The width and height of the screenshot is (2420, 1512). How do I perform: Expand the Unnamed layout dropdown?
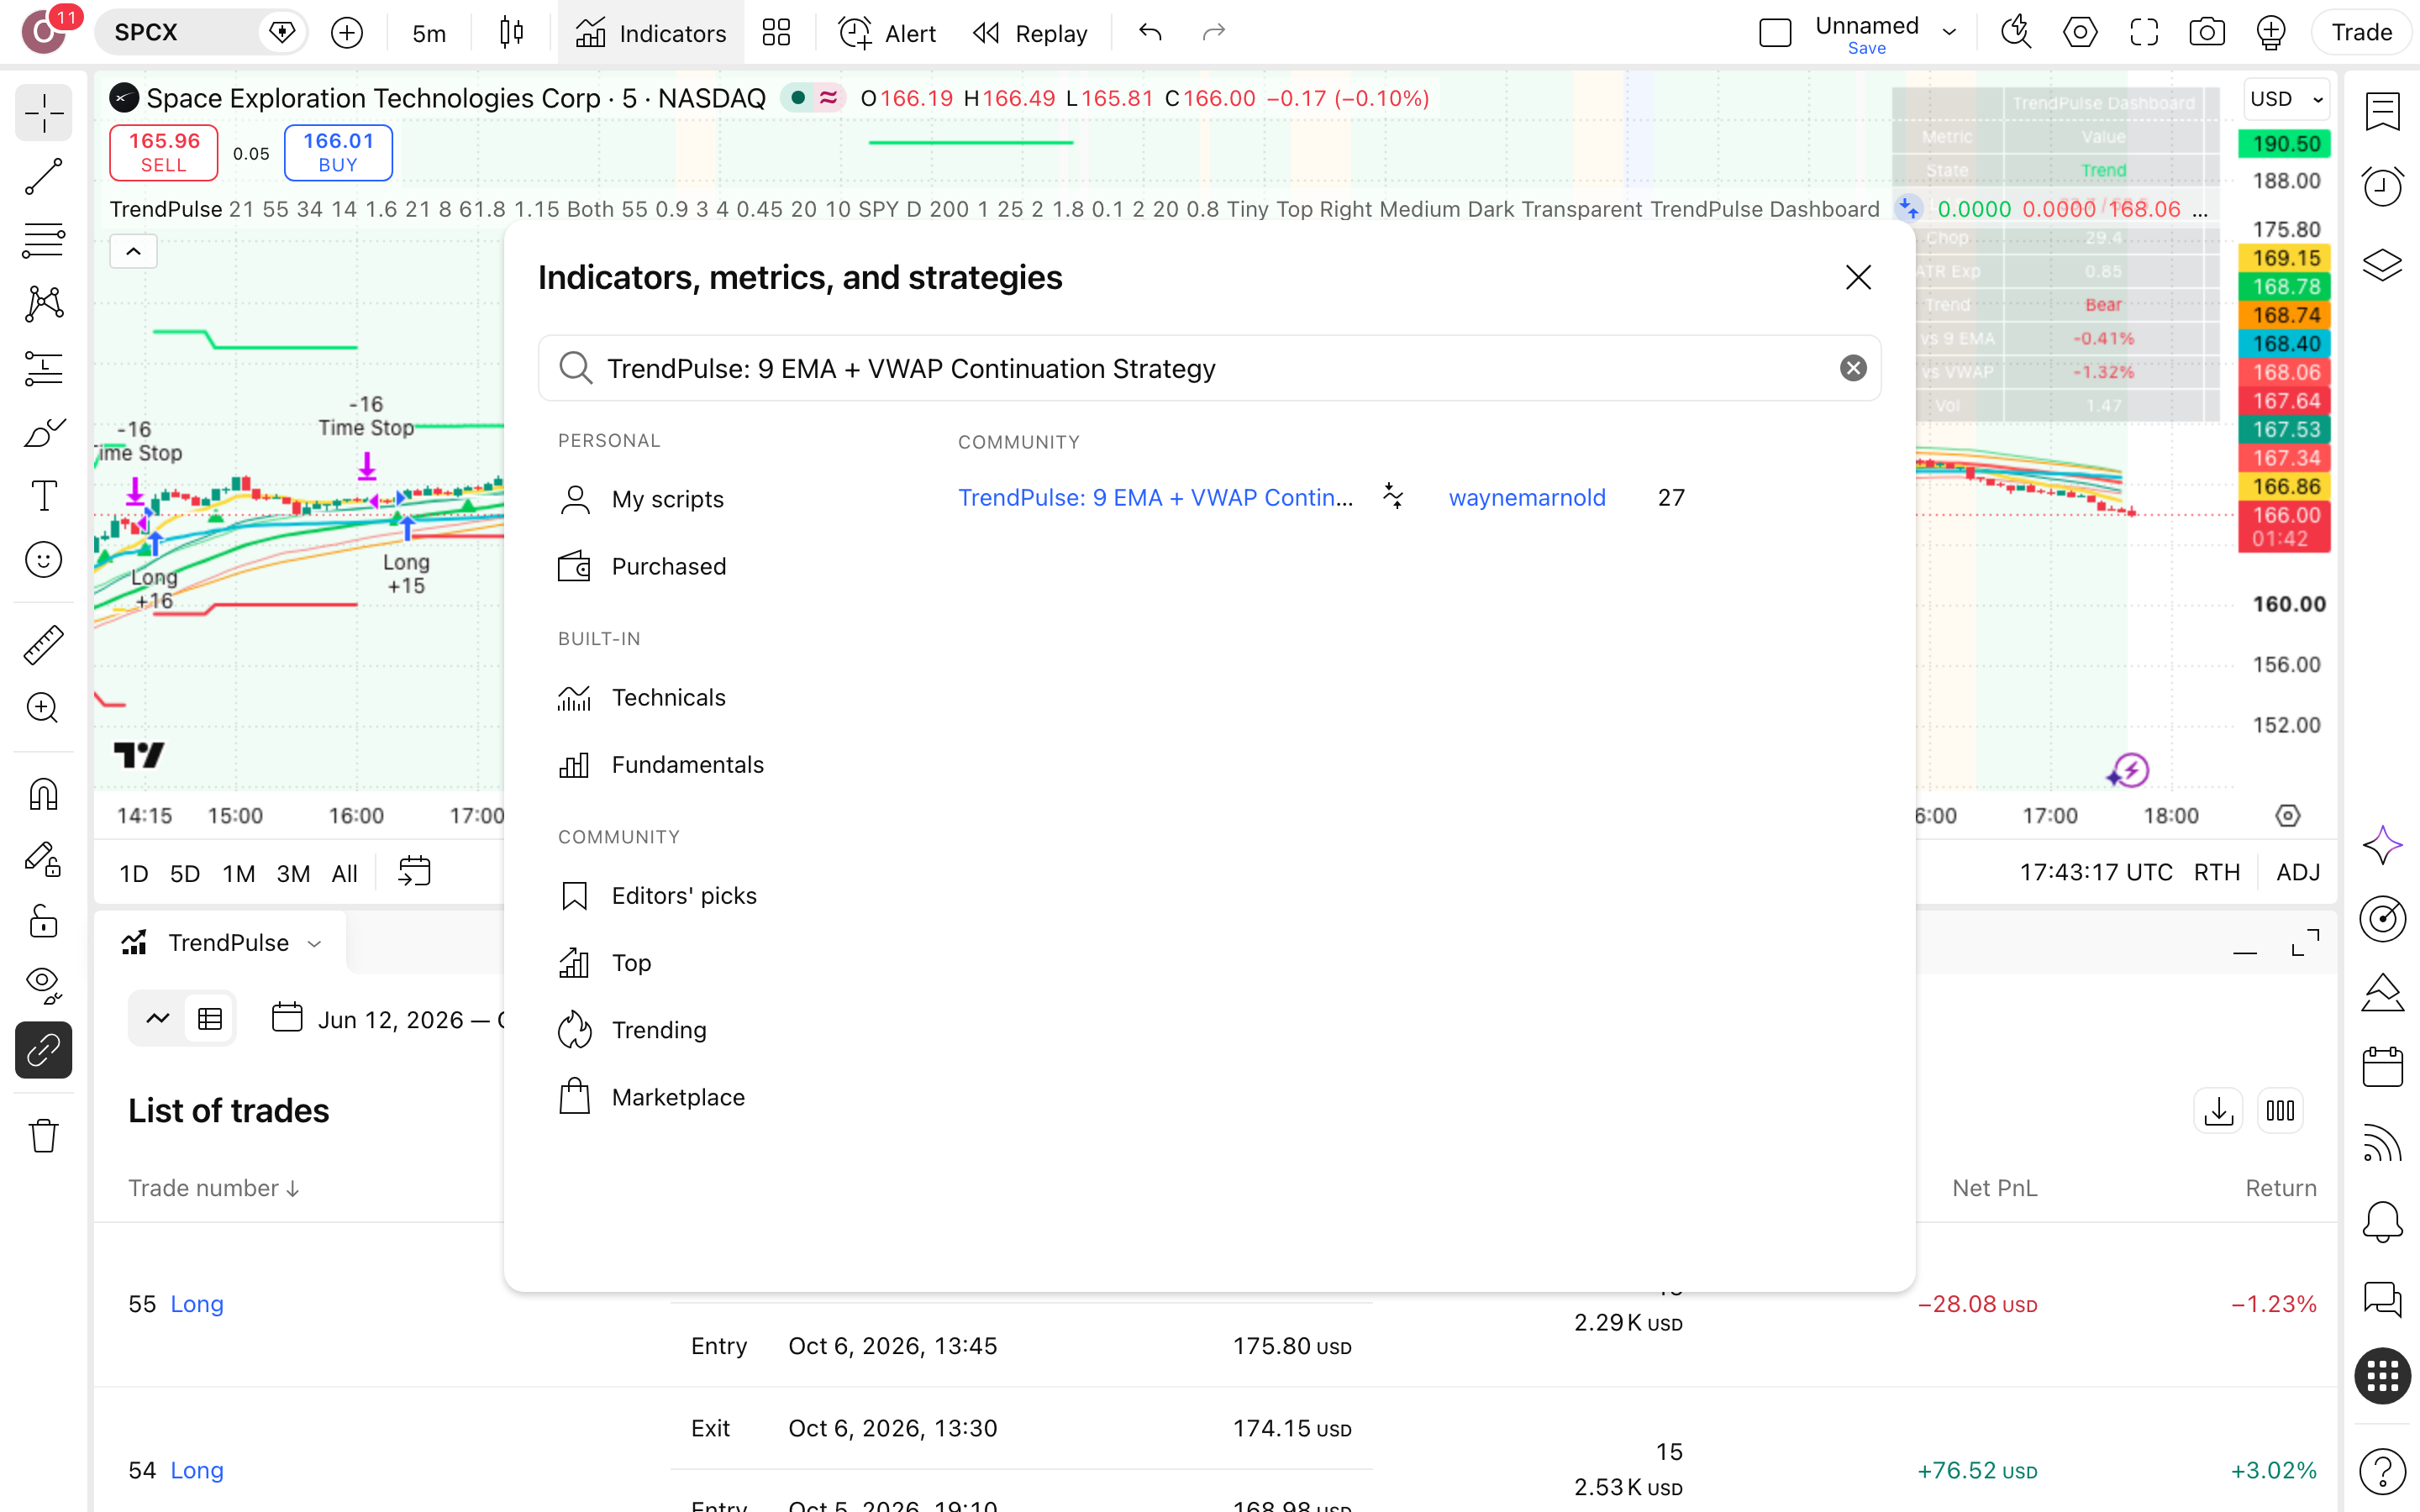[1949, 33]
